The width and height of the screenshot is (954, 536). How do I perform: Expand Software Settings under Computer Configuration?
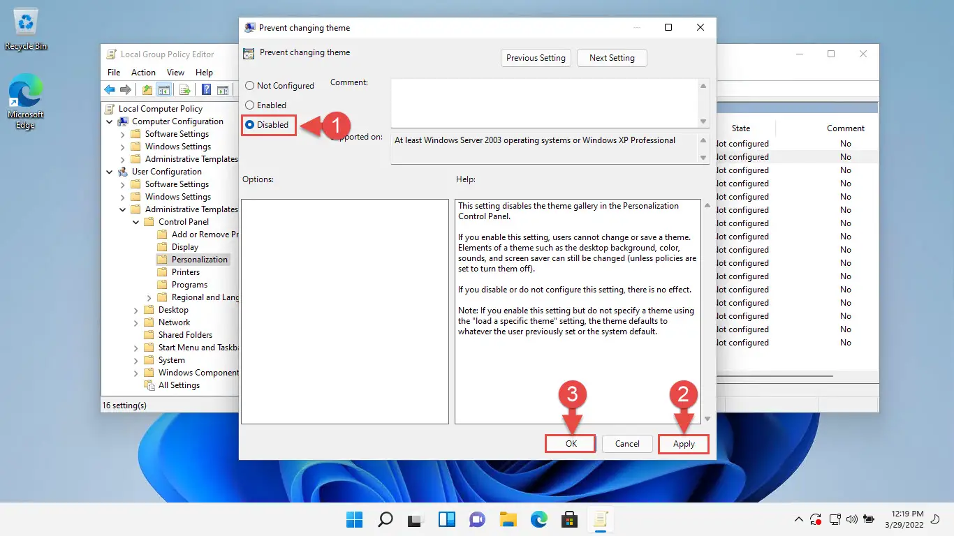(123, 134)
